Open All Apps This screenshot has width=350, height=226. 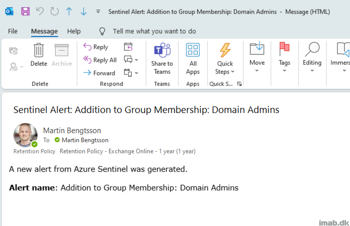click(193, 59)
